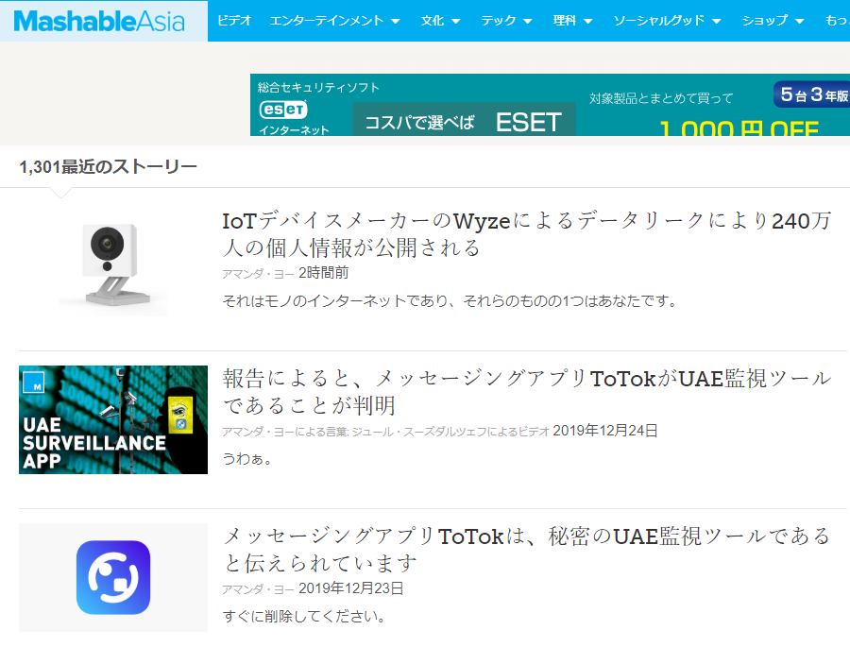Image resolution: width=850 pixels, height=664 pixels.
Task: Expand the ショップ dropdown arrow
Action: (x=799, y=22)
